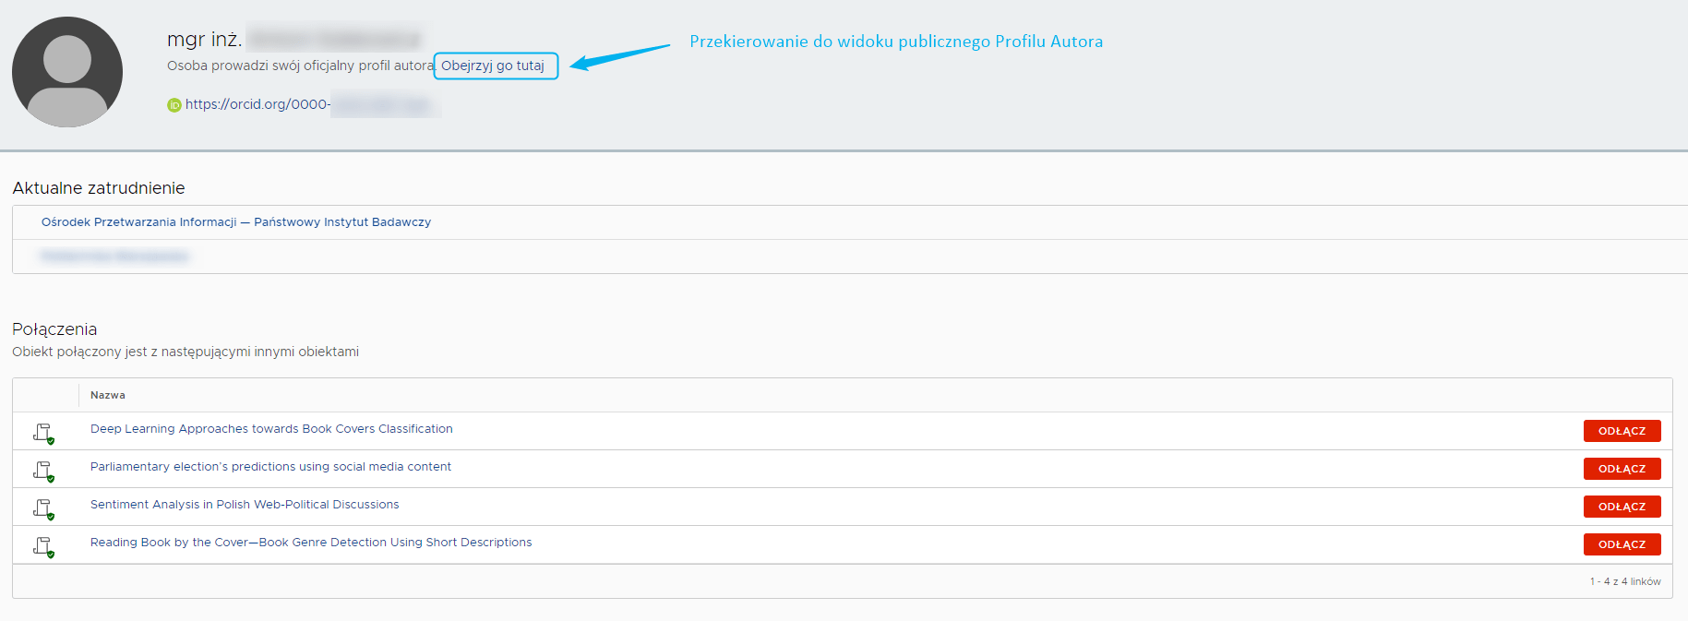Screen dimensions: 1688x621
Task: Open 'Deep Learning Approaches towards Book Covers Classification'
Action: [271, 429]
